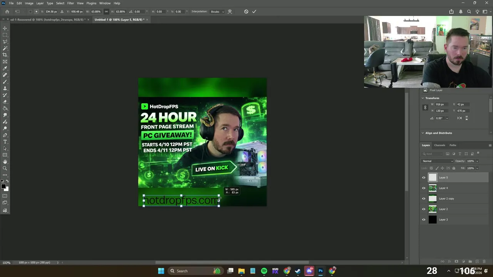The height and width of the screenshot is (277, 493).
Task: Open the Plugins menu
Action: coord(91,3)
